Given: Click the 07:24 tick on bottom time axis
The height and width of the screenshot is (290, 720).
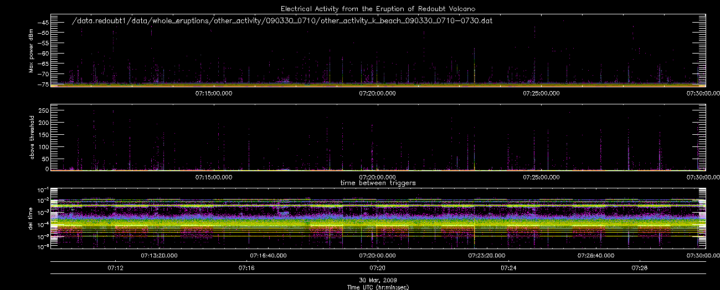Looking at the screenshot, I should [508, 268].
